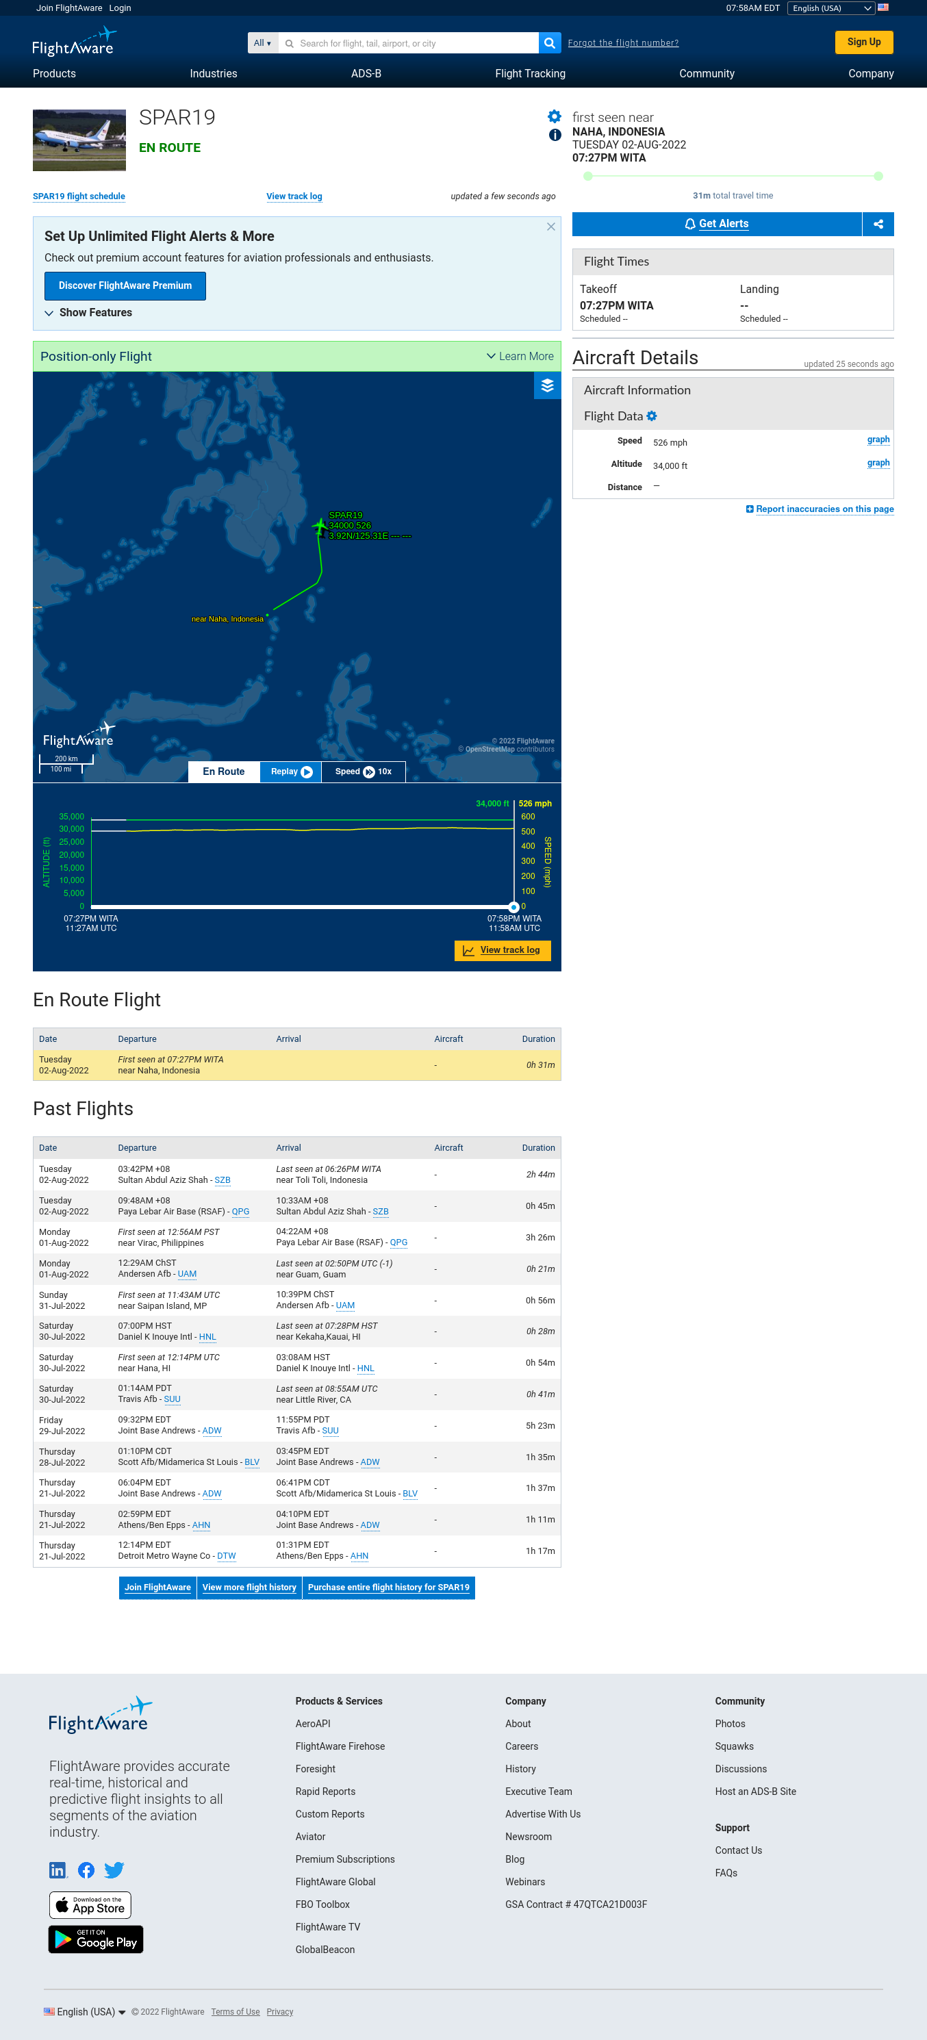Viewport: 927px width, 2040px height.
Task: Open the Flight Tracking menu
Action: 530,74
